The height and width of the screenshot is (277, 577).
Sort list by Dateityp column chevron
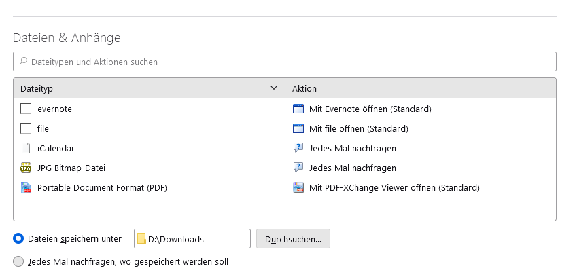pyautogui.click(x=274, y=88)
